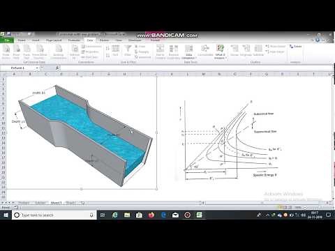335x251 pixels.
Task: Switch to the View tab
Action: click(x=119, y=40)
